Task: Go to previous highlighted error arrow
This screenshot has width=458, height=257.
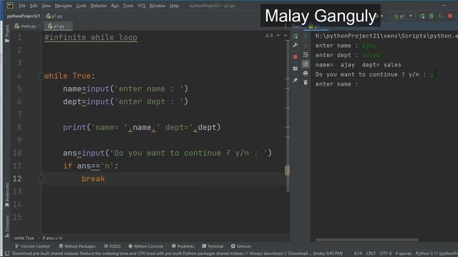Action: click(278, 36)
